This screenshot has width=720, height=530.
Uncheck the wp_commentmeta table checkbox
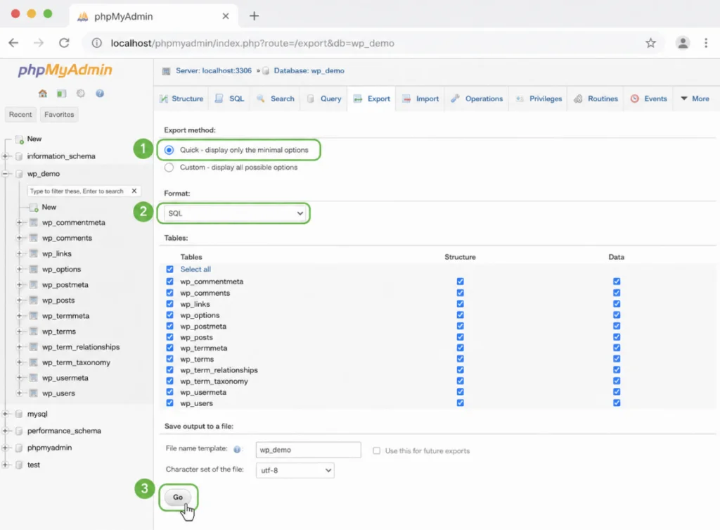pos(170,282)
